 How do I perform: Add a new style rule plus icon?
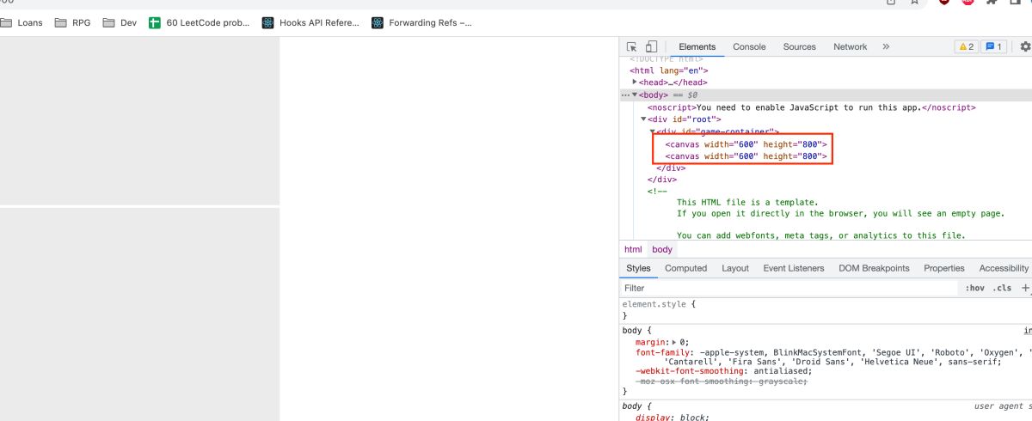(x=1025, y=288)
